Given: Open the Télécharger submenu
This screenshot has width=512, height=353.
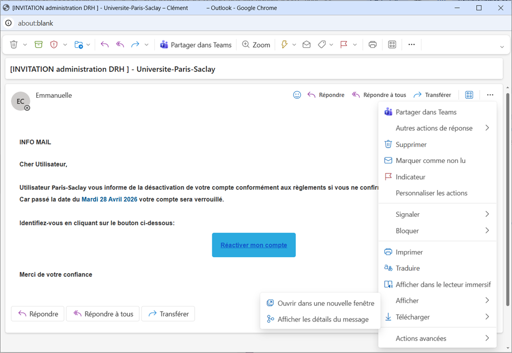Looking at the screenshot, I should pos(437,317).
